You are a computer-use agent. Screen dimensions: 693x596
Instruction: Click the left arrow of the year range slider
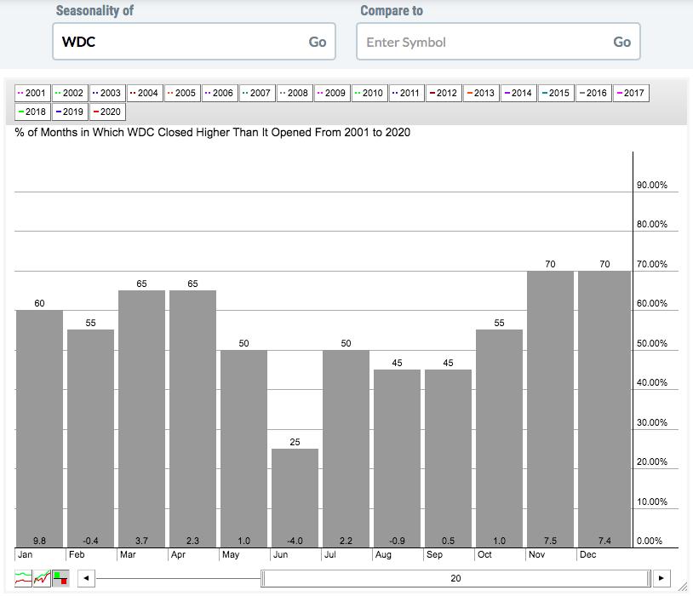pyautogui.click(x=85, y=578)
